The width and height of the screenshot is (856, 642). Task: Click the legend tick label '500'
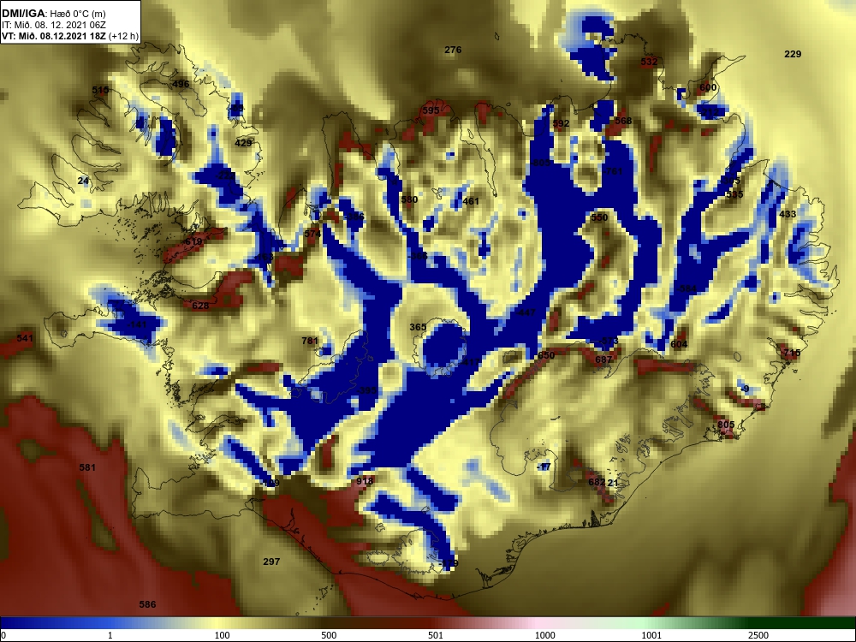click(x=329, y=635)
